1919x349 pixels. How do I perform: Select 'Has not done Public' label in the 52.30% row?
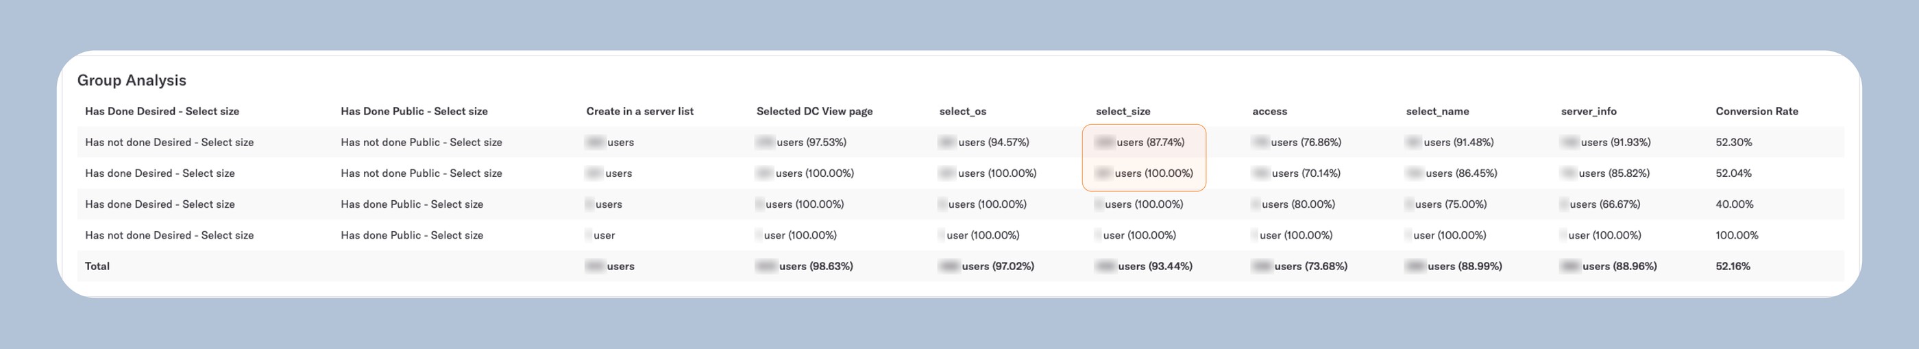coord(421,143)
